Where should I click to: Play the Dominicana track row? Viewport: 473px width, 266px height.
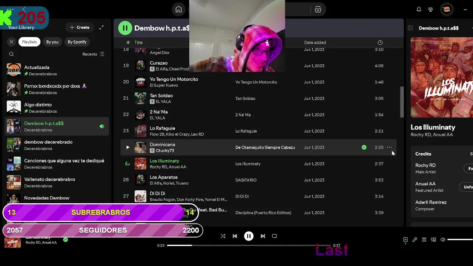point(127,147)
